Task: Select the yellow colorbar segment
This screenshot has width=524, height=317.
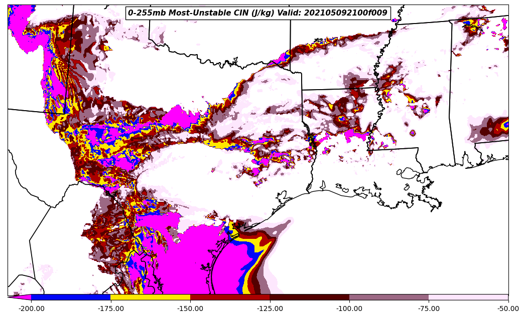Action: tap(150, 297)
